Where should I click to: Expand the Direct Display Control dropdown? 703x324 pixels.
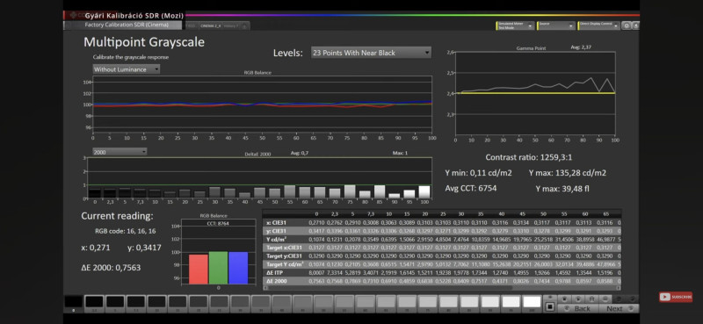click(x=598, y=26)
